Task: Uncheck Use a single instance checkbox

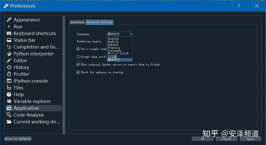Action: [78, 49]
